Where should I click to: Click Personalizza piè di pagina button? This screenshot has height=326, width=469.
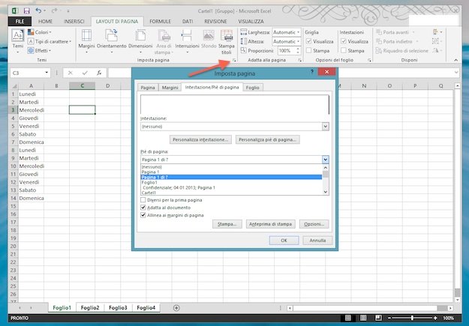click(x=267, y=139)
